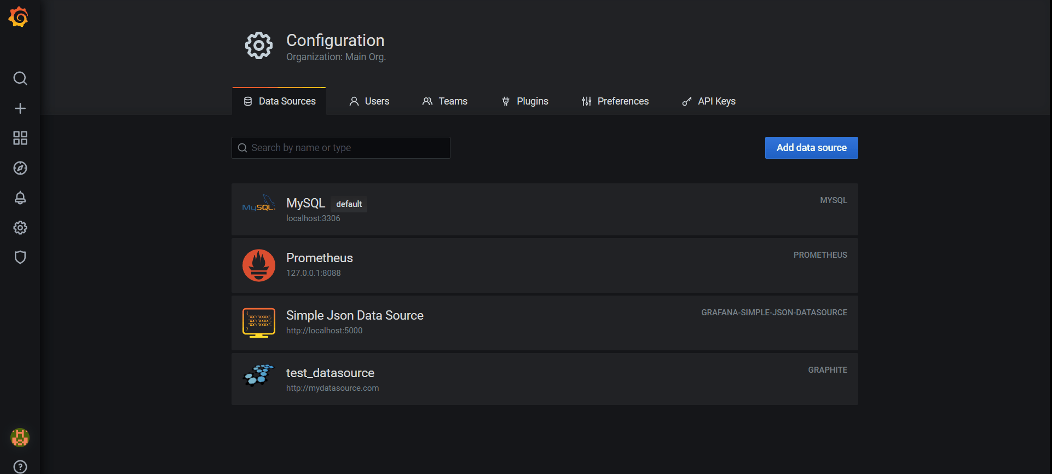Open the test_datasource name
Screen dimensions: 1052x474
click(330, 373)
